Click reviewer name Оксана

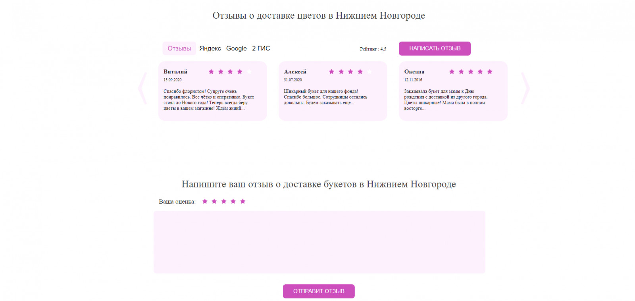[414, 72]
